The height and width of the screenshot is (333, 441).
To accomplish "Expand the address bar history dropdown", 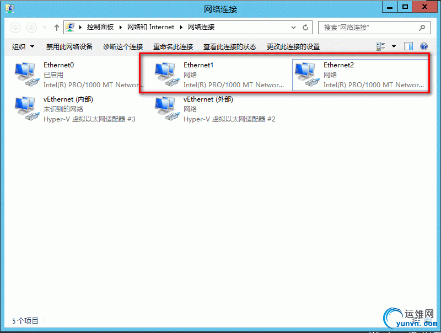I will click(x=293, y=27).
